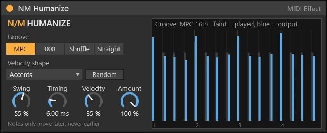
Task: Click the tall blue bar at beat 1
Action: tap(153, 79)
